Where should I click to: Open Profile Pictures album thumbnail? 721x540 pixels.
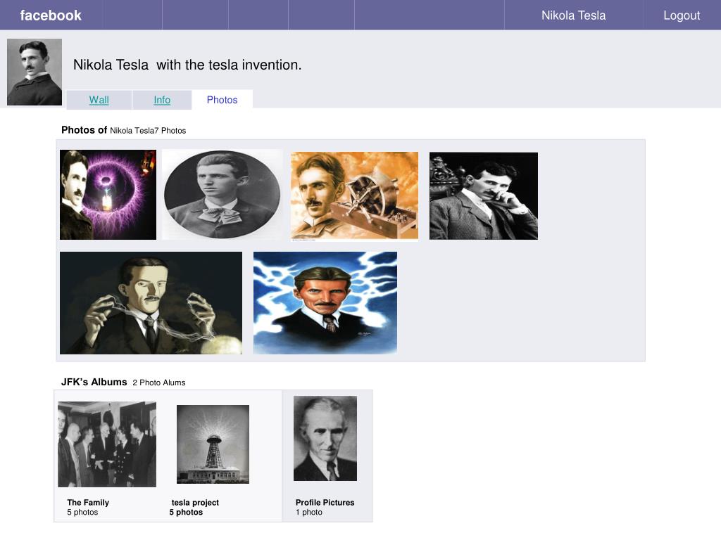(325, 439)
